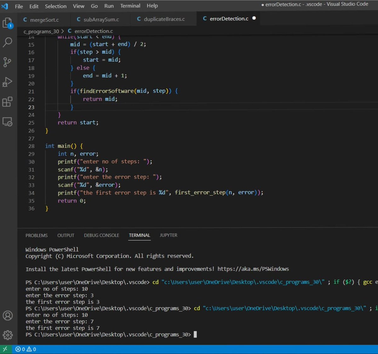The width and height of the screenshot is (378, 354).
Task: Open the Help menu
Action: click(152, 6)
